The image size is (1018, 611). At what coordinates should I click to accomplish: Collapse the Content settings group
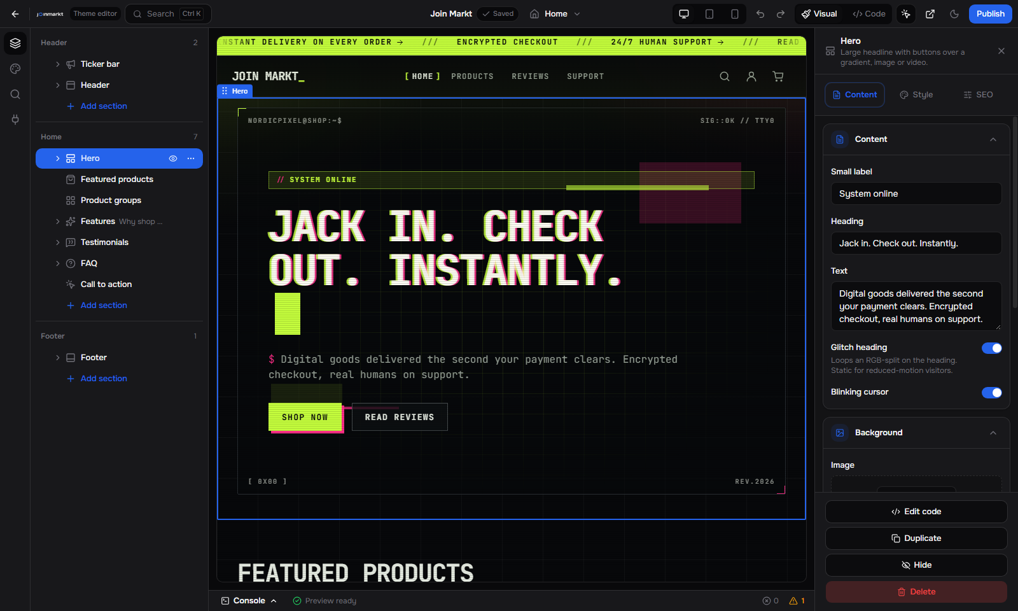tap(993, 139)
